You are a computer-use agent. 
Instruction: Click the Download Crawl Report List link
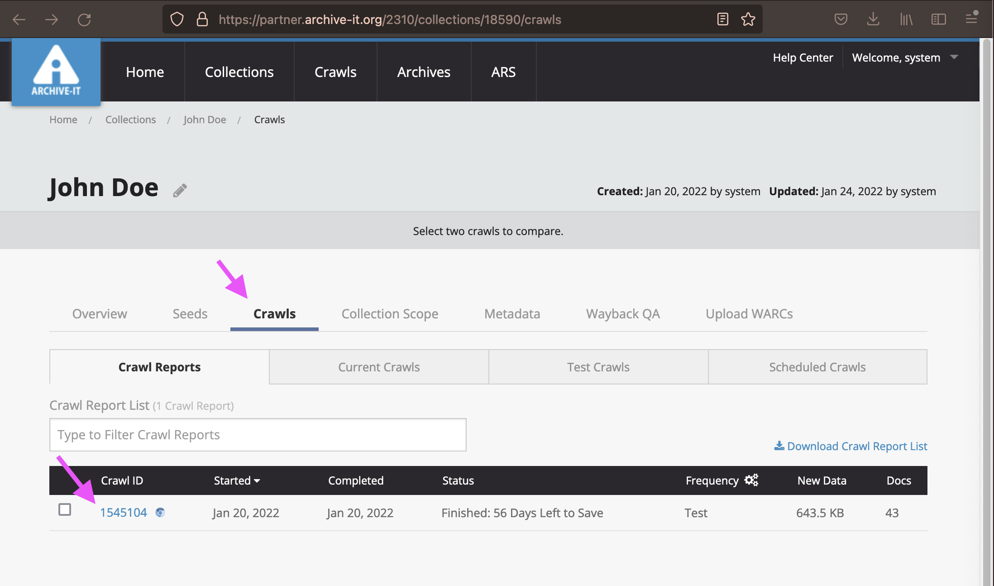tap(851, 446)
